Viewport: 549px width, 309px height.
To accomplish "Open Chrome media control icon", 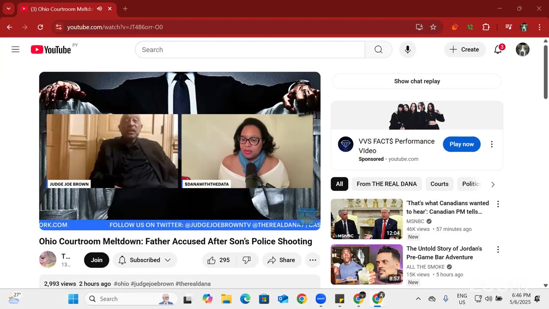I will pyautogui.click(x=509, y=27).
